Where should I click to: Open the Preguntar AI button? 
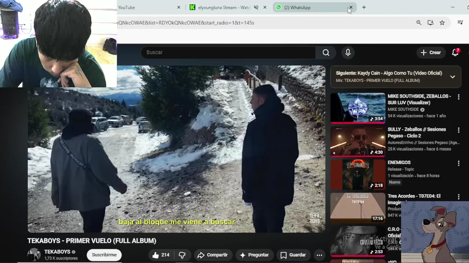(x=254, y=255)
